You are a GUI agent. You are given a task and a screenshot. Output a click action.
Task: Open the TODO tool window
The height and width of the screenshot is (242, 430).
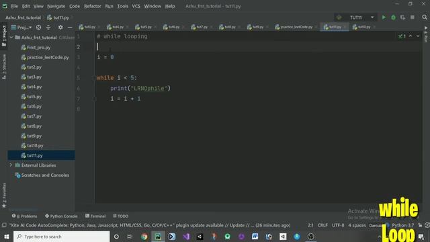121,216
